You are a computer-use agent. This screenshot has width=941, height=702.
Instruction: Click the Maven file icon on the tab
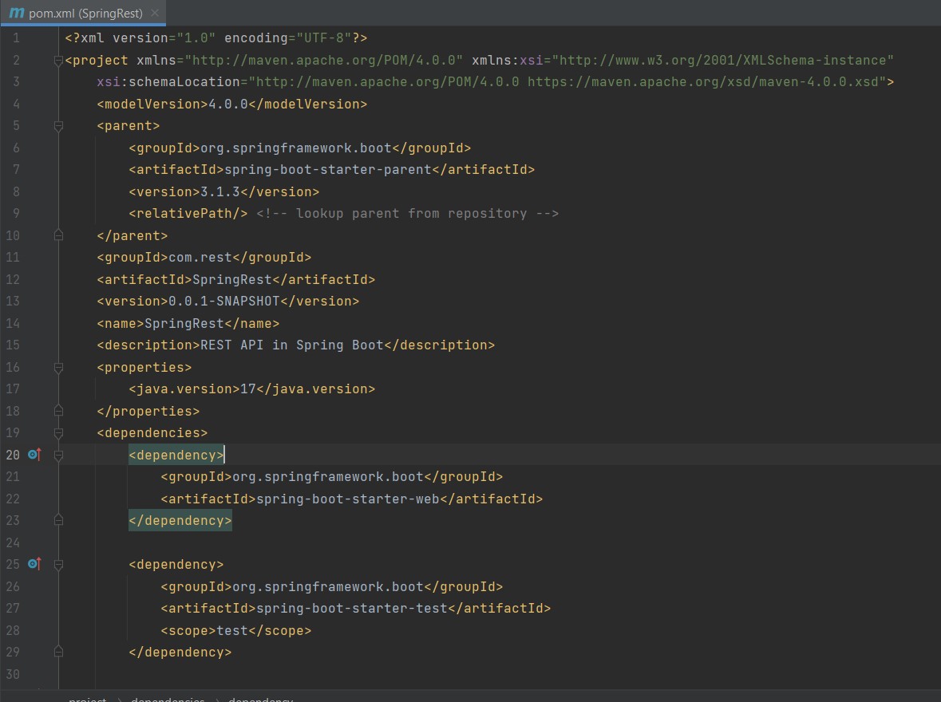tap(17, 13)
